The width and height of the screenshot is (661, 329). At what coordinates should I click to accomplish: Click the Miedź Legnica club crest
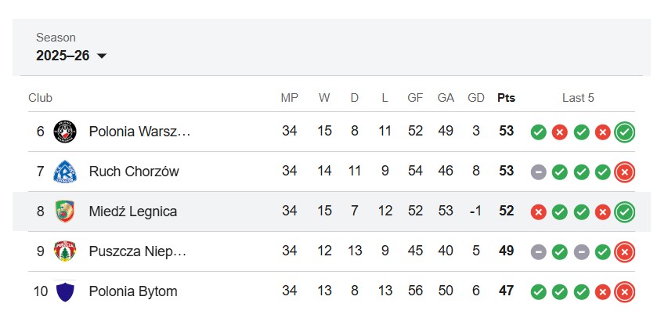pyautogui.click(x=65, y=211)
